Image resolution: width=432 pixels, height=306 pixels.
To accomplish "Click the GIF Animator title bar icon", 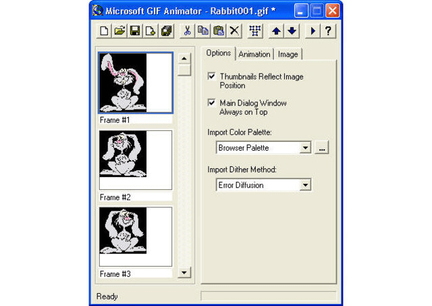I will pos(97,11).
